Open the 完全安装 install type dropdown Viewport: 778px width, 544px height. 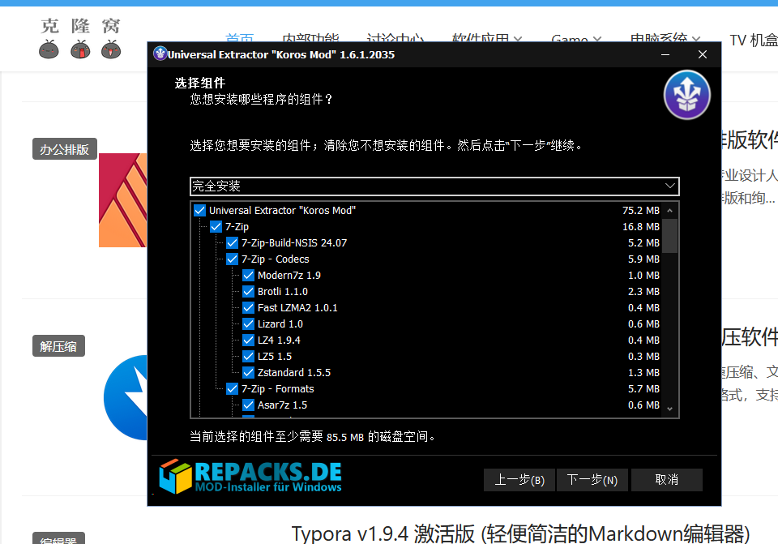click(x=434, y=186)
